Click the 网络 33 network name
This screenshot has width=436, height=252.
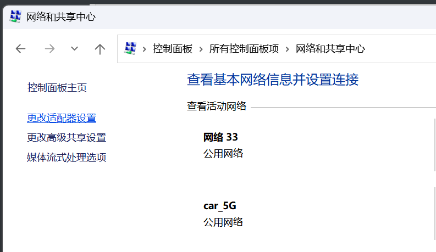point(220,137)
